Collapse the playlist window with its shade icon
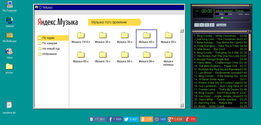This screenshot has width=261, height=125. click(x=249, y=31)
